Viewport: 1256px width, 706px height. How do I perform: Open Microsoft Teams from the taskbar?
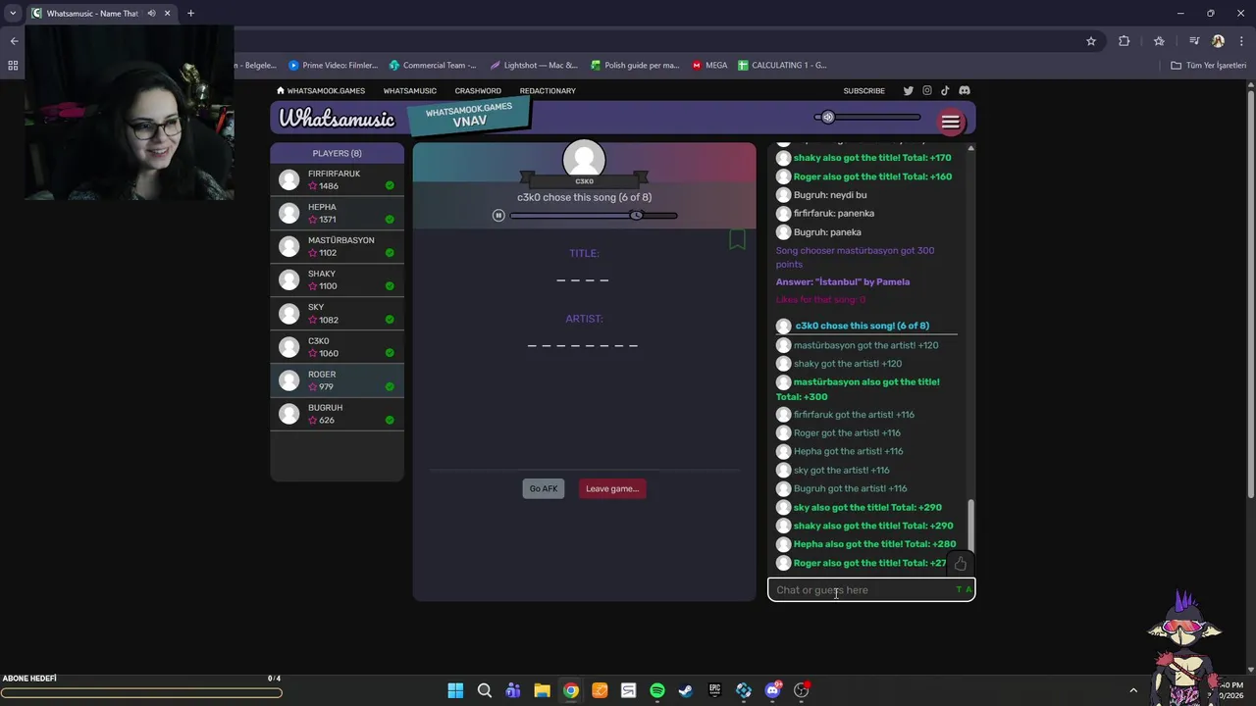pyautogui.click(x=513, y=690)
